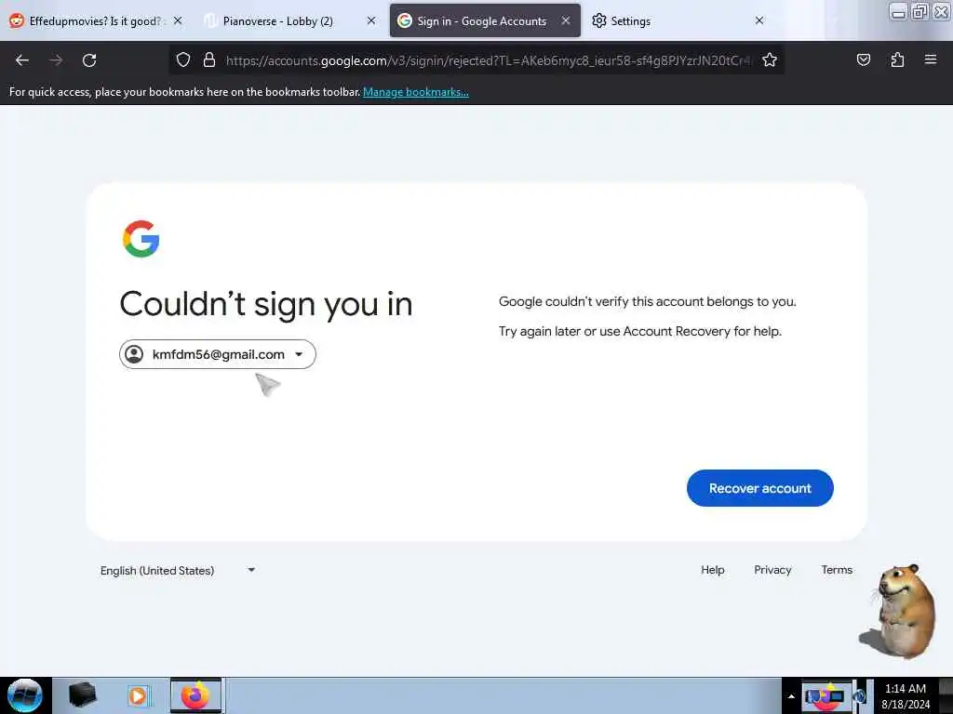This screenshot has height=714, width=953.
Task: Click the Recover account button
Action: coord(759,488)
